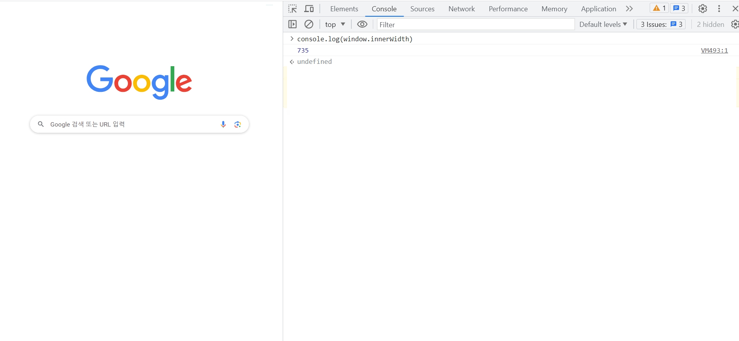
Task: Open the Network tab
Action: coord(461,9)
